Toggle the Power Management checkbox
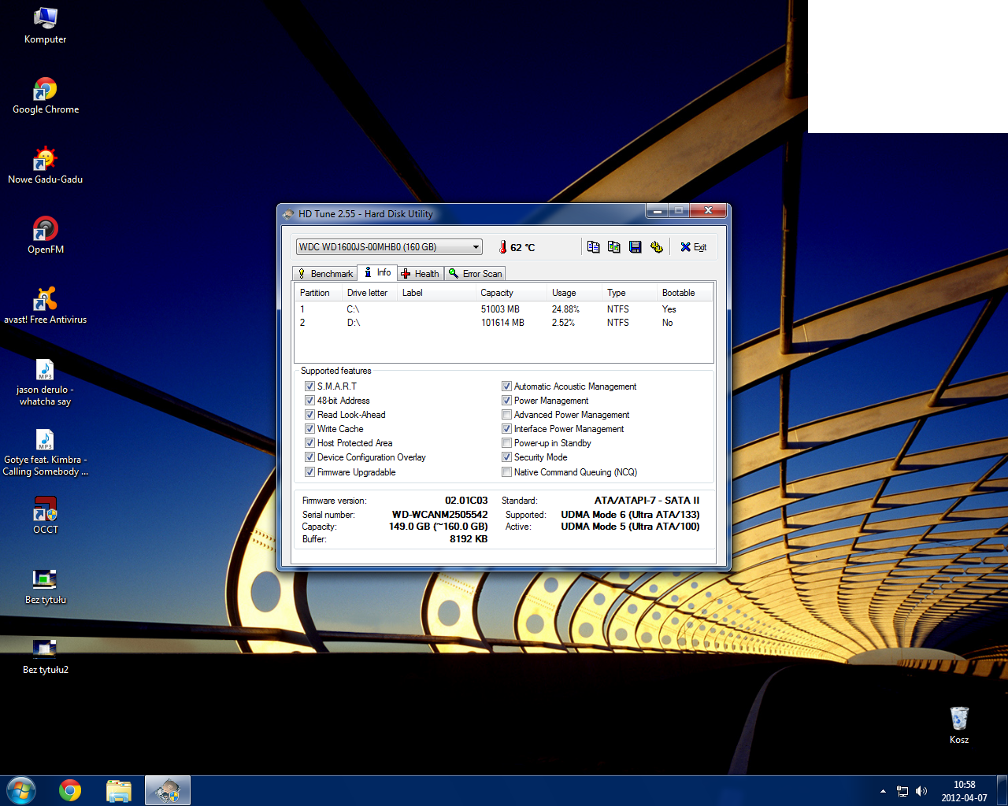The image size is (1008, 806). tap(506, 401)
